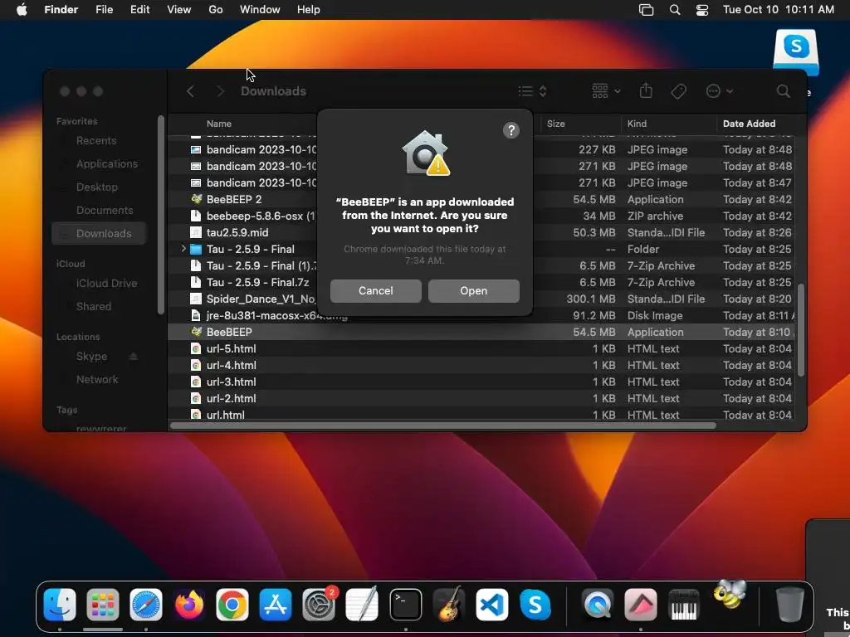Click the Share toolbar icon
Image resolution: width=850 pixels, height=637 pixels.
646,91
